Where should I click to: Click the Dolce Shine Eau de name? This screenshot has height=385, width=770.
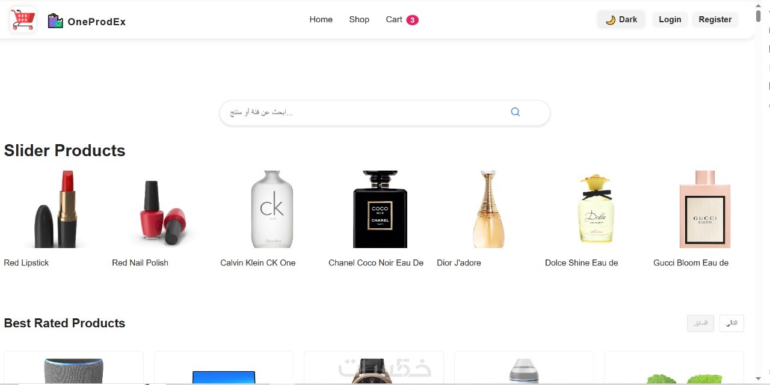[x=582, y=262]
